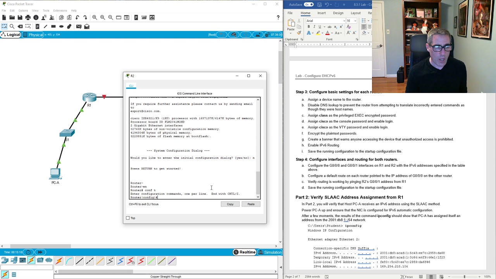Click the Power Cycle Devices button
The width and height of the screenshot is (496, 279).
[28, 252]
